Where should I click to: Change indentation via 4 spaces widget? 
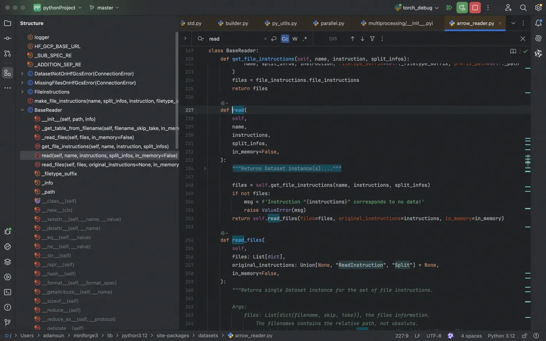click(471, 336)
